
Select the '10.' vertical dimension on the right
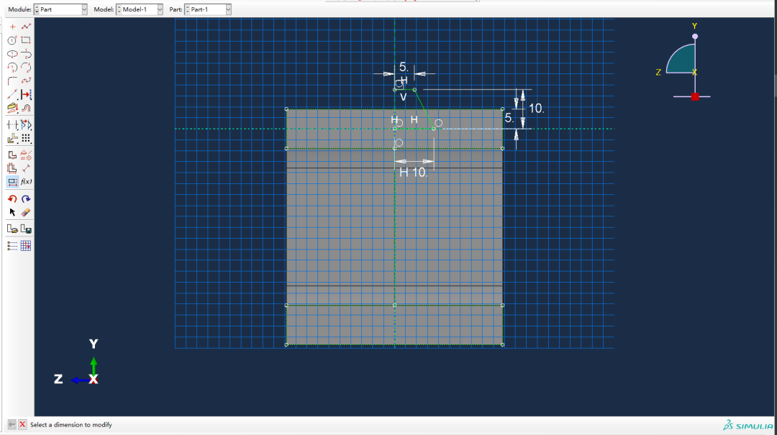(x=536, y=109)
